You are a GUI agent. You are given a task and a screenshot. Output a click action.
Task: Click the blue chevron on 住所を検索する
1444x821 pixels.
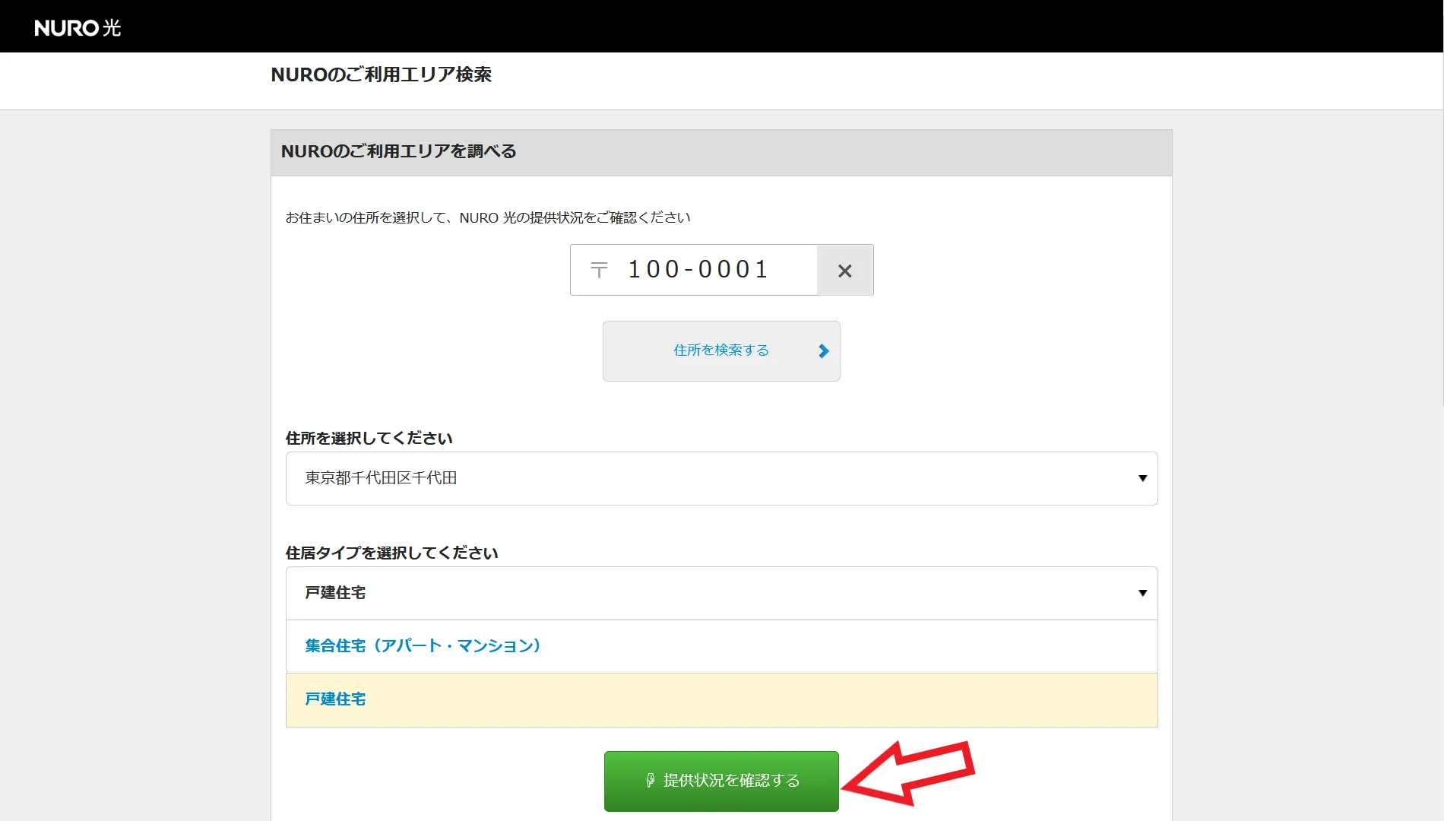823,351
